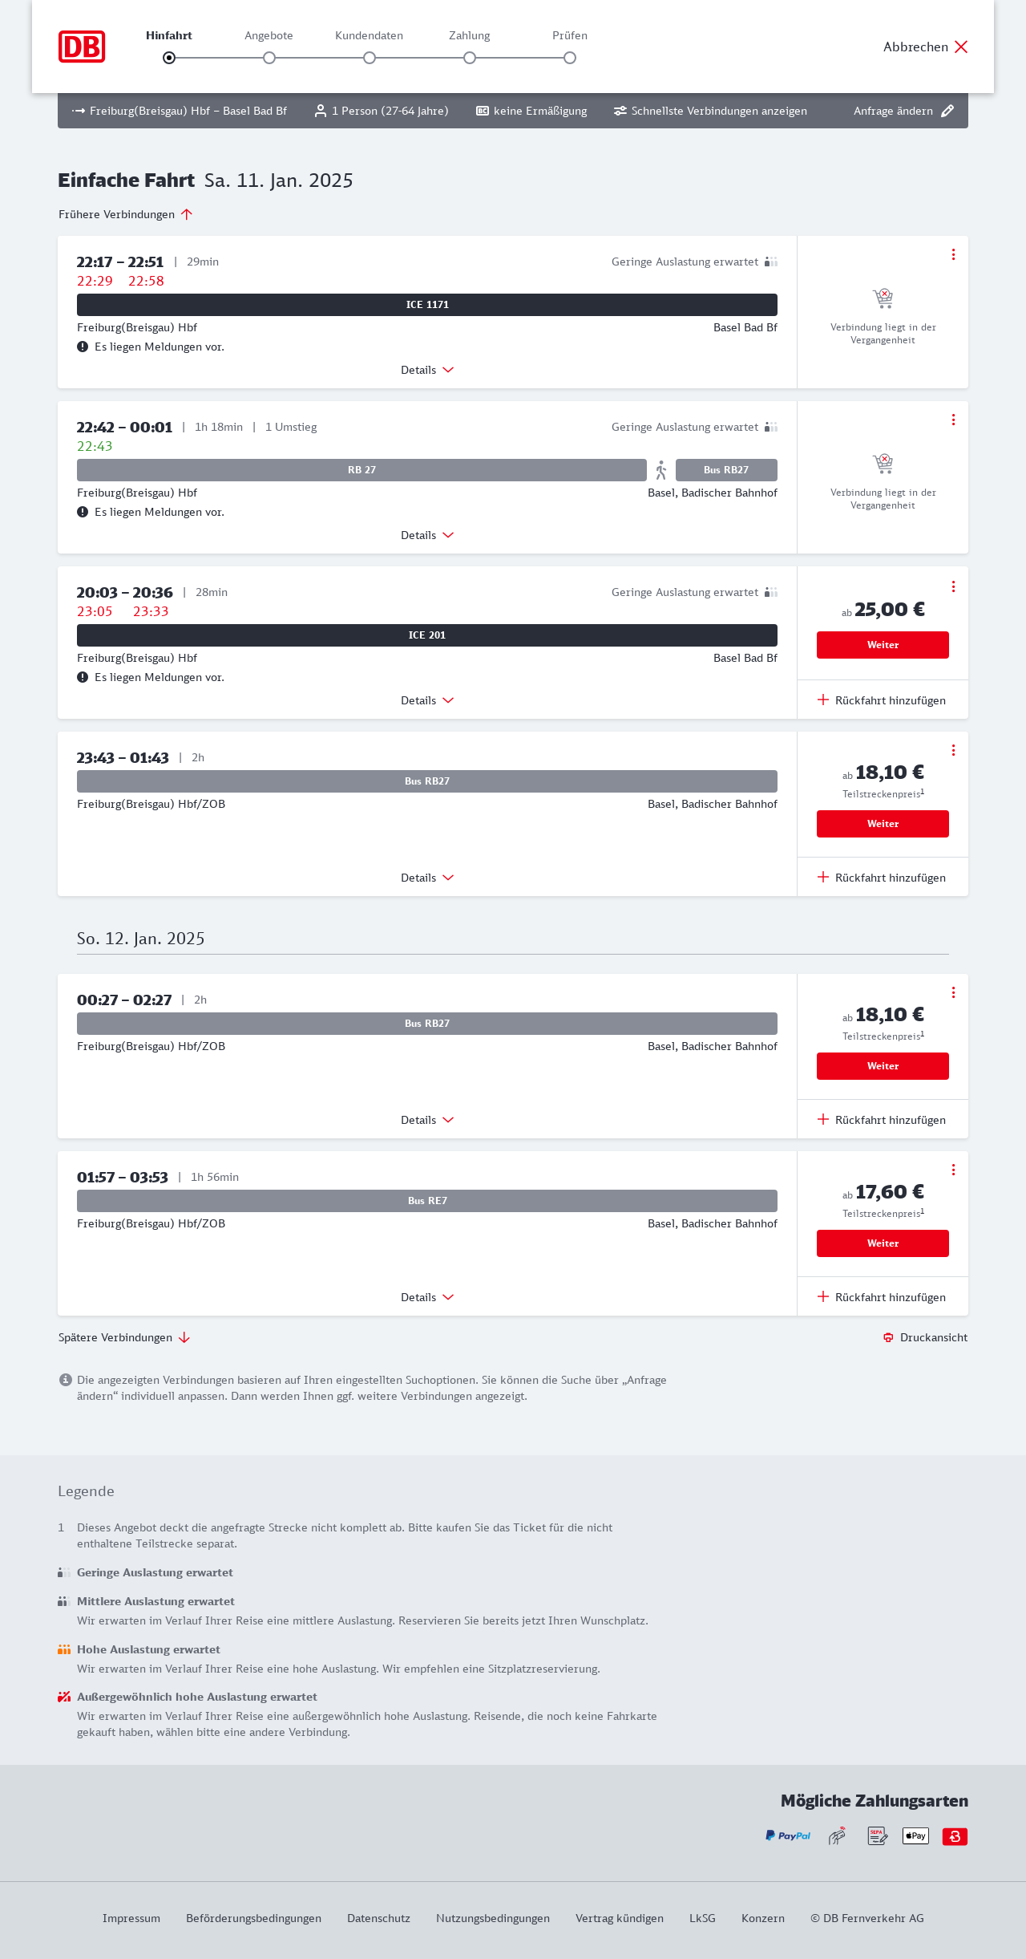Click the Abbrechen close X icon
1026x1959 pixels.
click(x=961, y=47)
